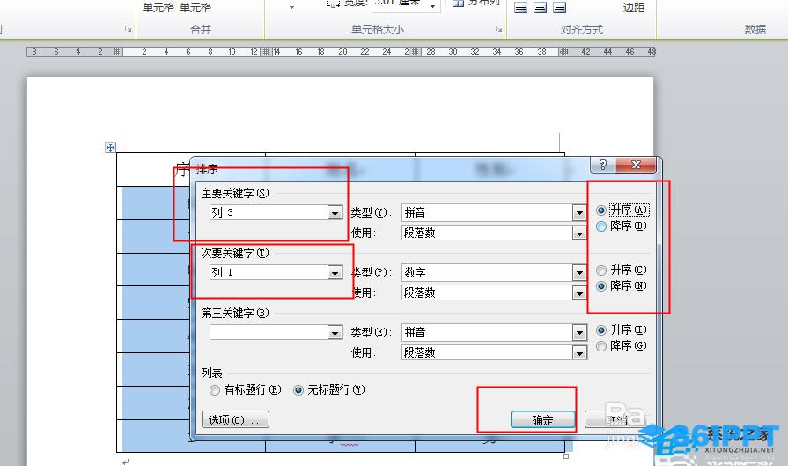Click the horizontal ruler
Viewport: 788px width, 466px height.
tap(342, 51)
